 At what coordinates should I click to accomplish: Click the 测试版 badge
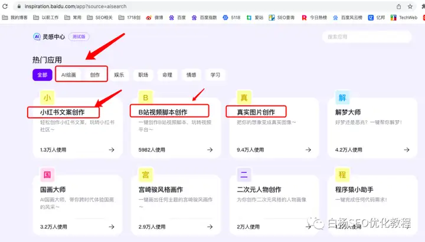[x=79, y=37]
